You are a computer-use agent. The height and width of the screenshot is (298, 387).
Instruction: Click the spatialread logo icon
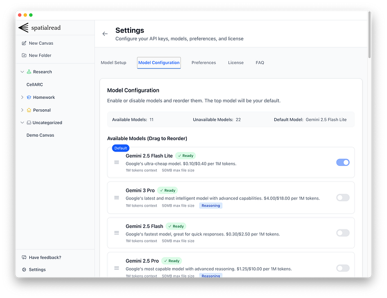[24, 28]
